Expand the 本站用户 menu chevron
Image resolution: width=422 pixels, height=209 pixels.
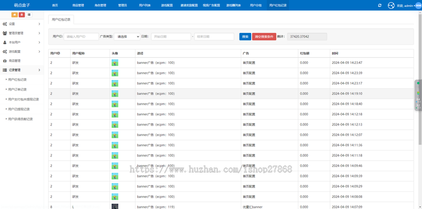tap(39, 42)
